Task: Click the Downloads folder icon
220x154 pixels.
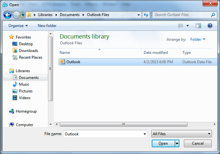Action: pyautogui.click(x=15, y=51)
